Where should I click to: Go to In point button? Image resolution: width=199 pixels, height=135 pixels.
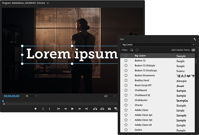[x=59, y=109]
